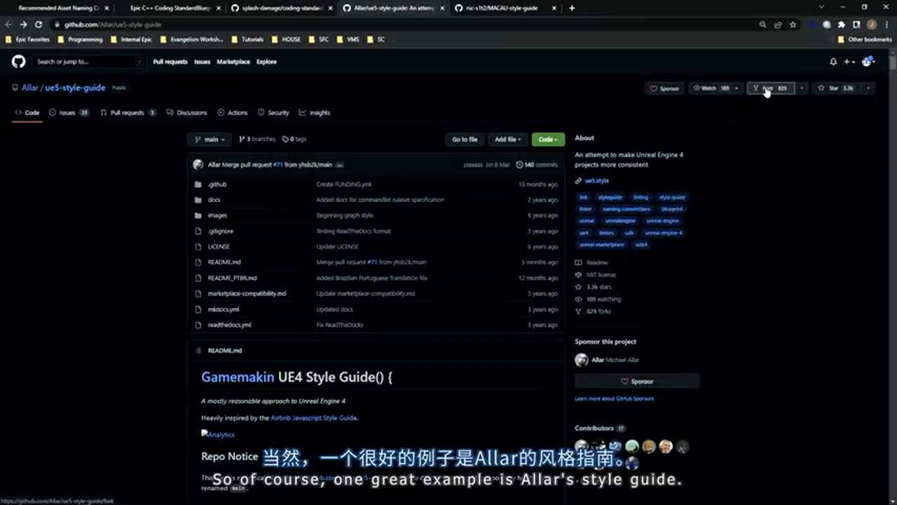Click the README list outline icon
This screenshot has width=897, height=505.
point(198,351)
